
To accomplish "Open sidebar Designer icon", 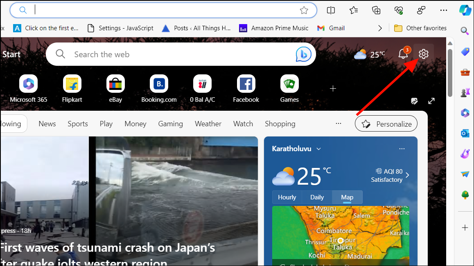I will [465, 154].
